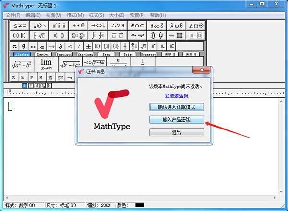Click the 获取激活码 link
Viewport: 288px width, 211px height.
pos(177,96)
